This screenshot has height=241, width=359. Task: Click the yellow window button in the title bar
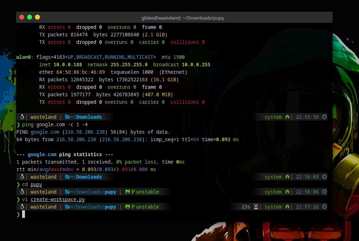pyautogui.click(x=37, y=17)
